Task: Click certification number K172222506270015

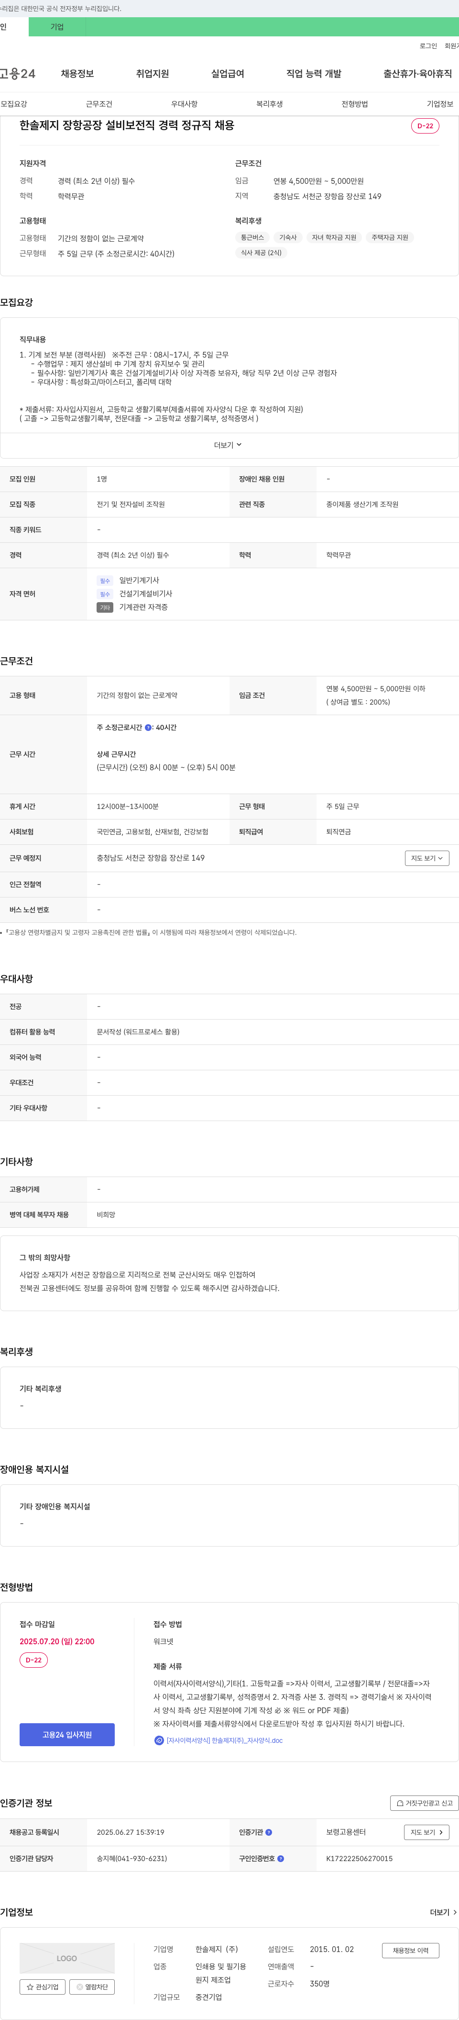Action: (x=360, y=1859)
